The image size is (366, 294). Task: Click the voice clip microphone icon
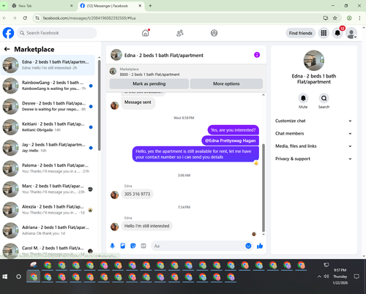tap(112, 246)
